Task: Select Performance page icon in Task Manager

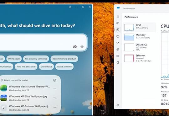Action: click(x=118, y=29)
